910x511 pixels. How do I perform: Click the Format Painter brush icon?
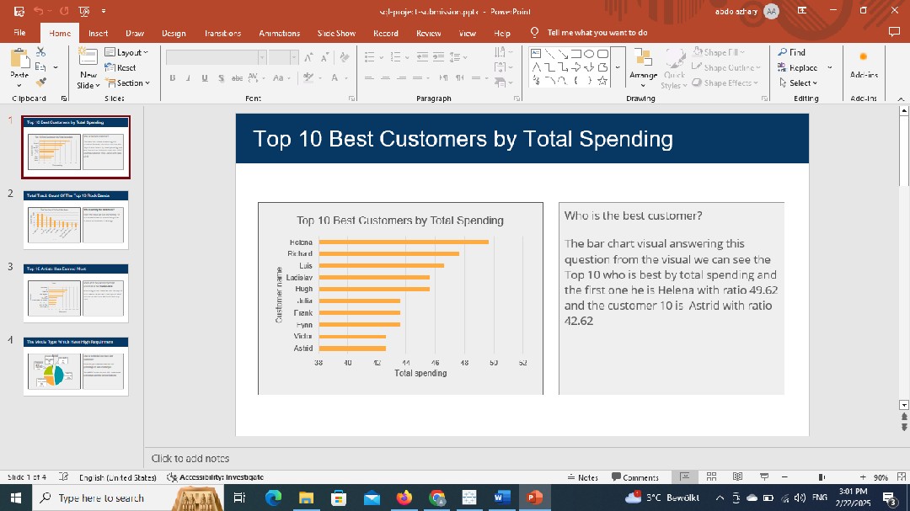(40, 83)
